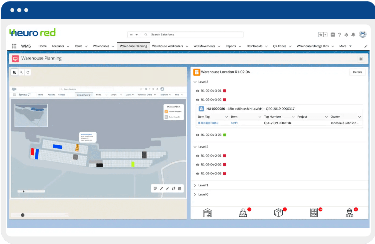Click the refresh icon on map toolbar
375x244 pixels.
click(28, 72)
